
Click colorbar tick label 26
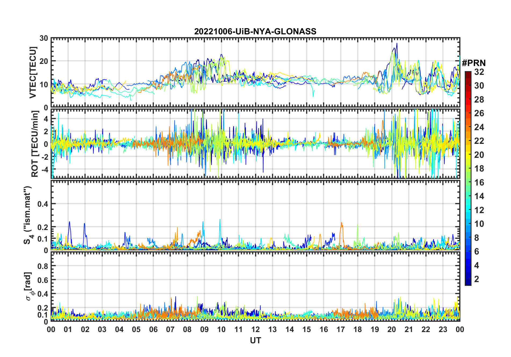tap(479, 113)
